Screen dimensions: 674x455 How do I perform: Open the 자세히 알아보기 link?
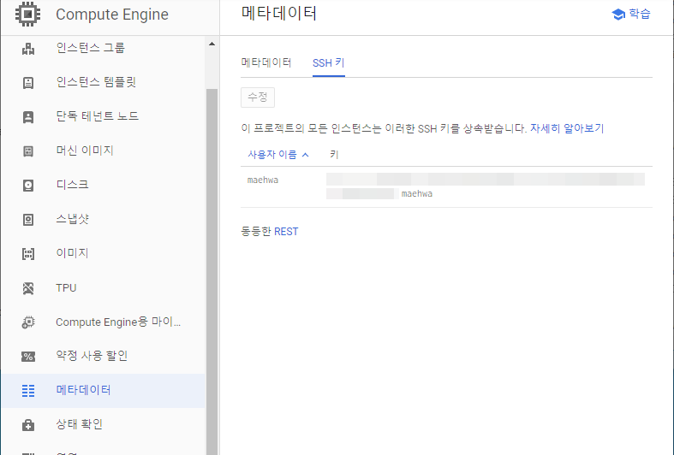(x=567, y=128)
